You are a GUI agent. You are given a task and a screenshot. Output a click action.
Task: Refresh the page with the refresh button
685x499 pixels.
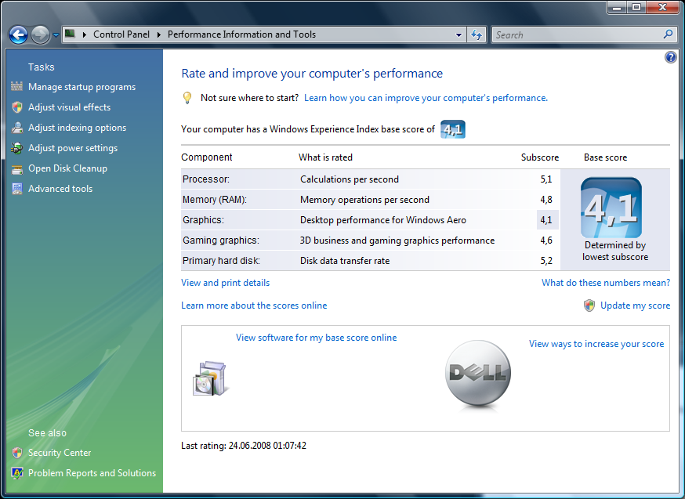coord(477,35)
